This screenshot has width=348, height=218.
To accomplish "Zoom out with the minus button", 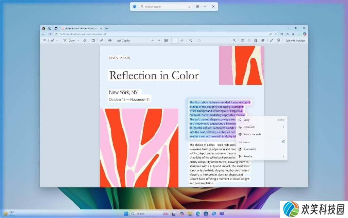I will coord(153,41).
